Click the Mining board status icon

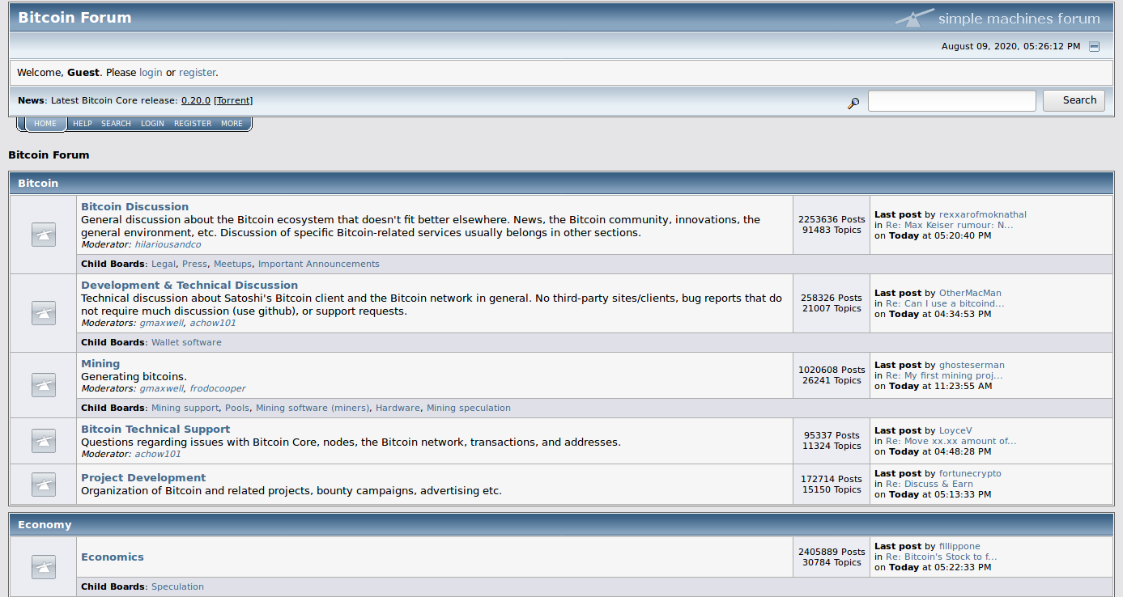pyautogui.click(x=44, y=385)
